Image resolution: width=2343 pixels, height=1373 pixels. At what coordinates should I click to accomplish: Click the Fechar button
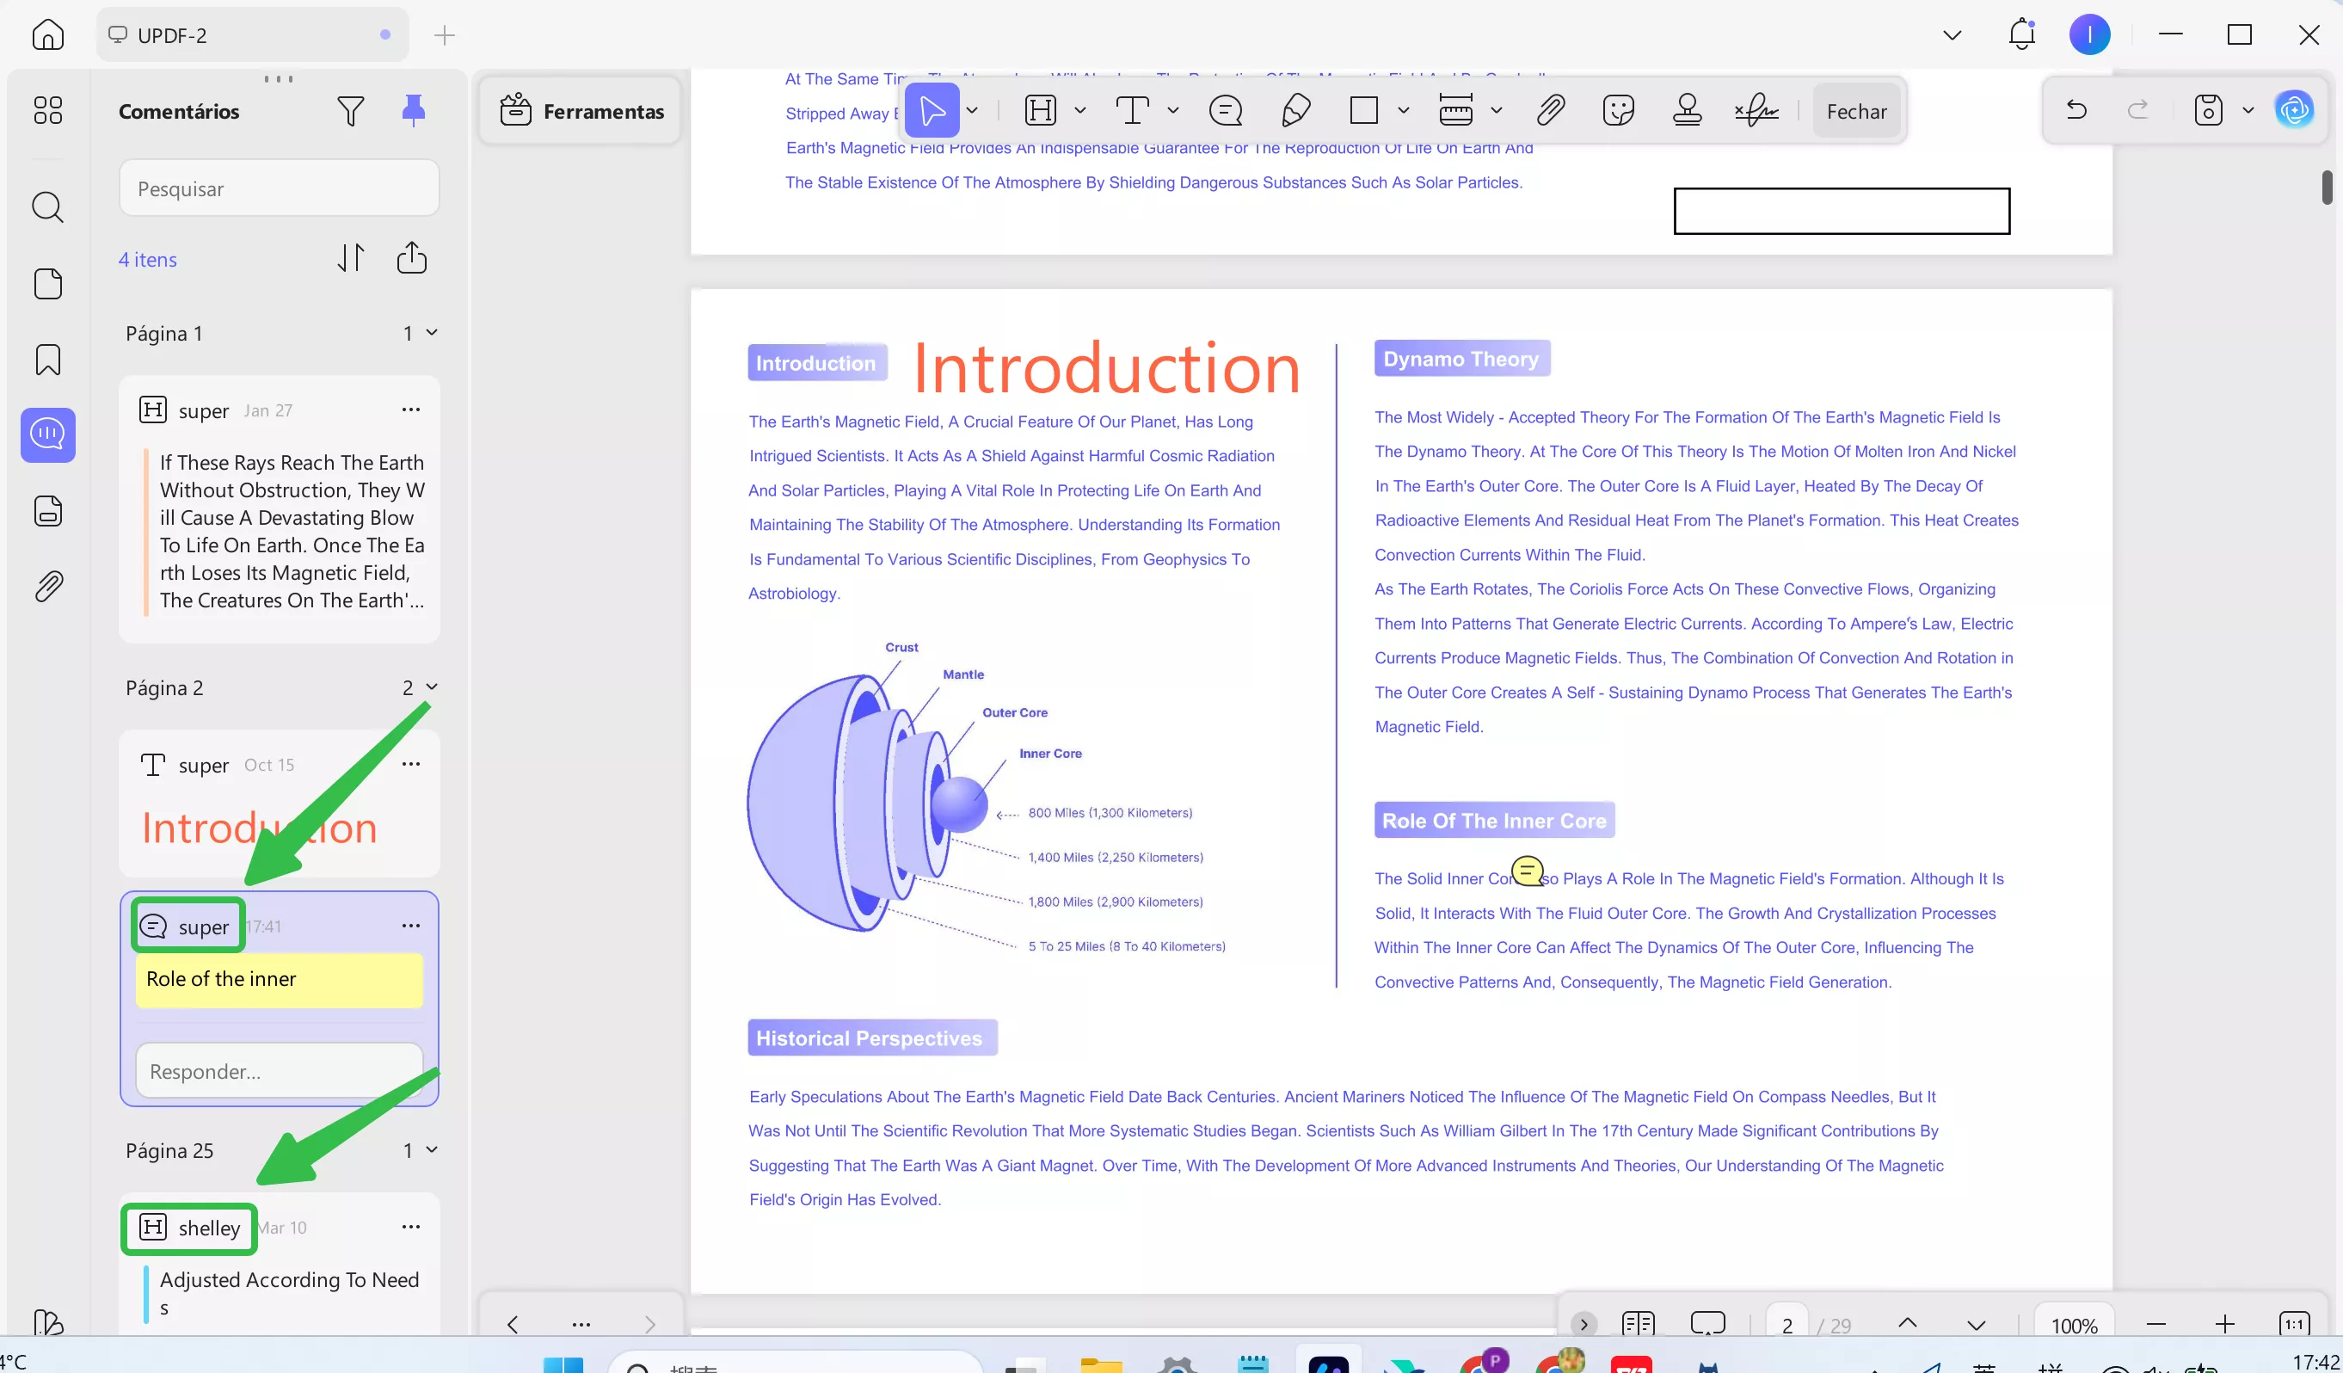click(x=1856, y=110)
